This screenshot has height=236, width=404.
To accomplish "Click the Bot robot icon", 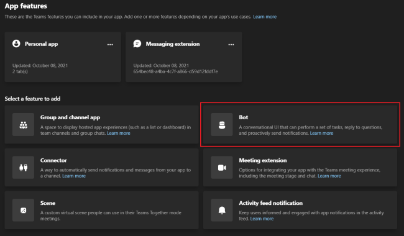I will point(222,125).
